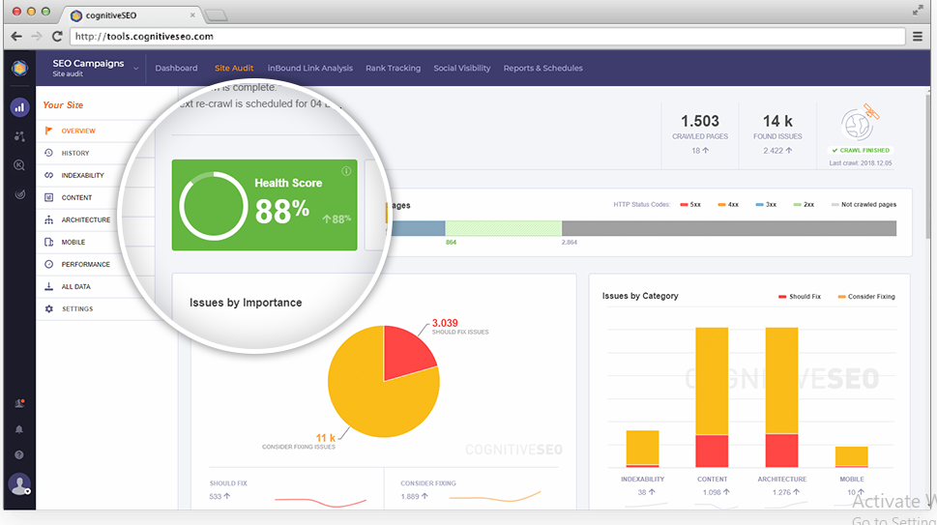This screenshot has width=937, height=525.
Task: Toggle the 2xx status code legend
Action: [804, 204]
